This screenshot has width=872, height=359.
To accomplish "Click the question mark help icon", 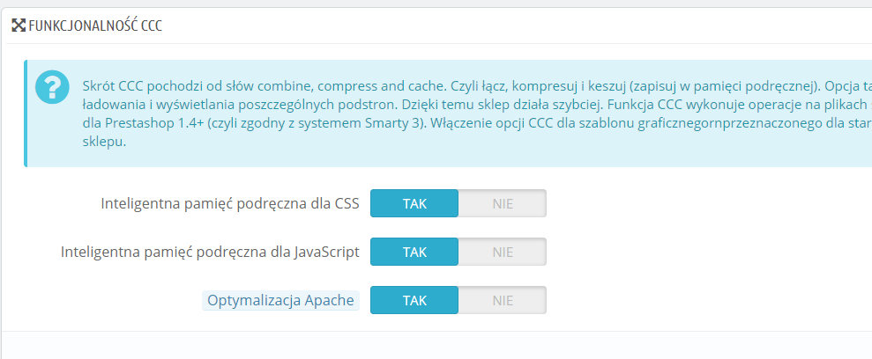I will (52, 87).
